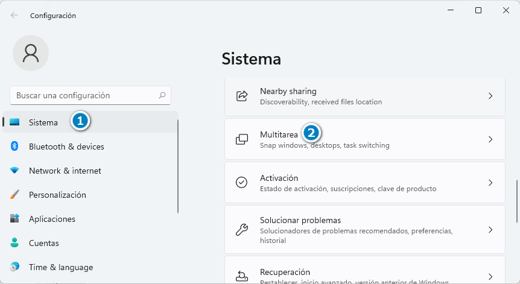
Task: Click the Cuentas person icon
Action: click(x=14, y=242)
